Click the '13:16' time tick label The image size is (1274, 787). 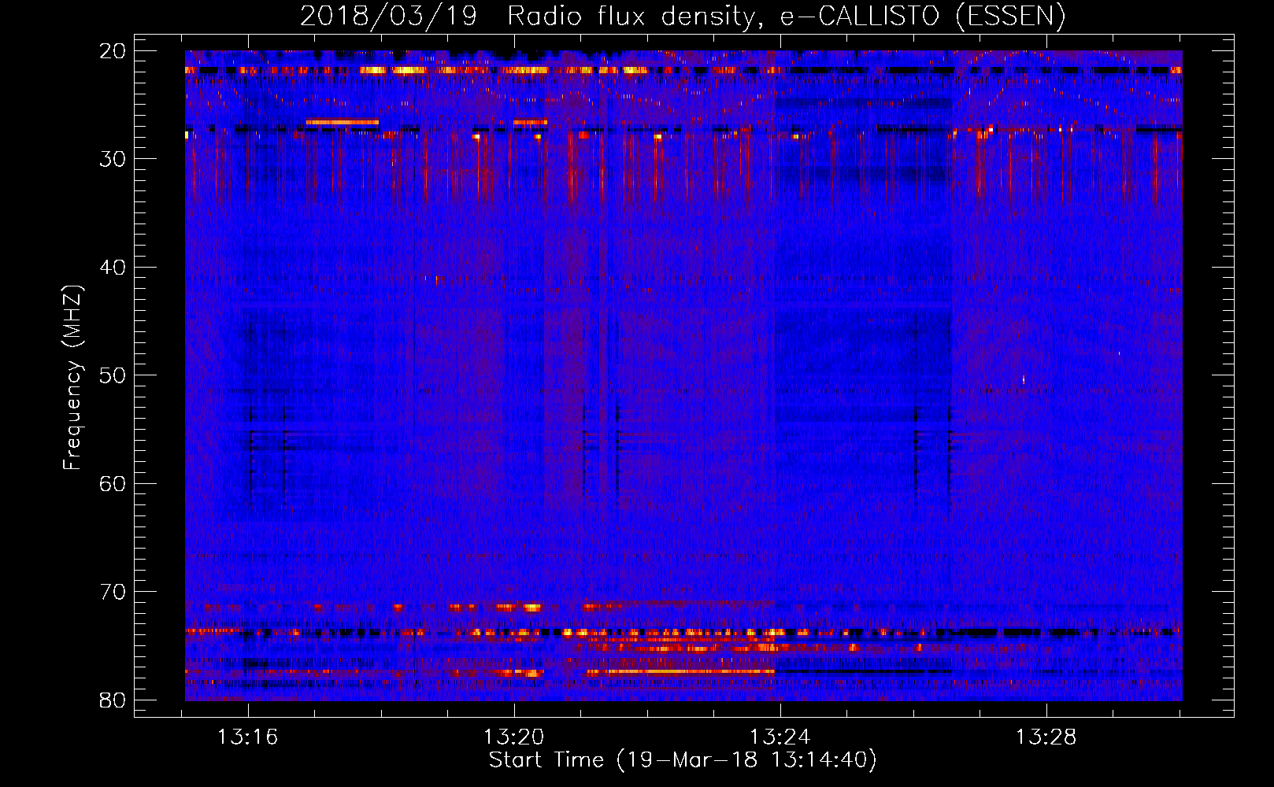pyautogui.click(x=248, y=737)
